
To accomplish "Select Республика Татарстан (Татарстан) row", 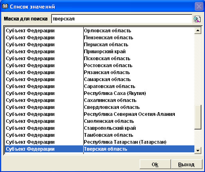I will click(100, 142).
